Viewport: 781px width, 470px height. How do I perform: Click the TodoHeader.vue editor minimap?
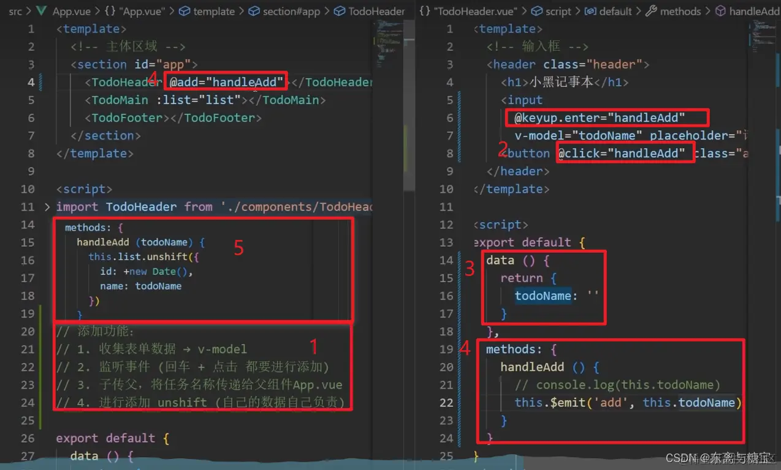tap(763, 37)
